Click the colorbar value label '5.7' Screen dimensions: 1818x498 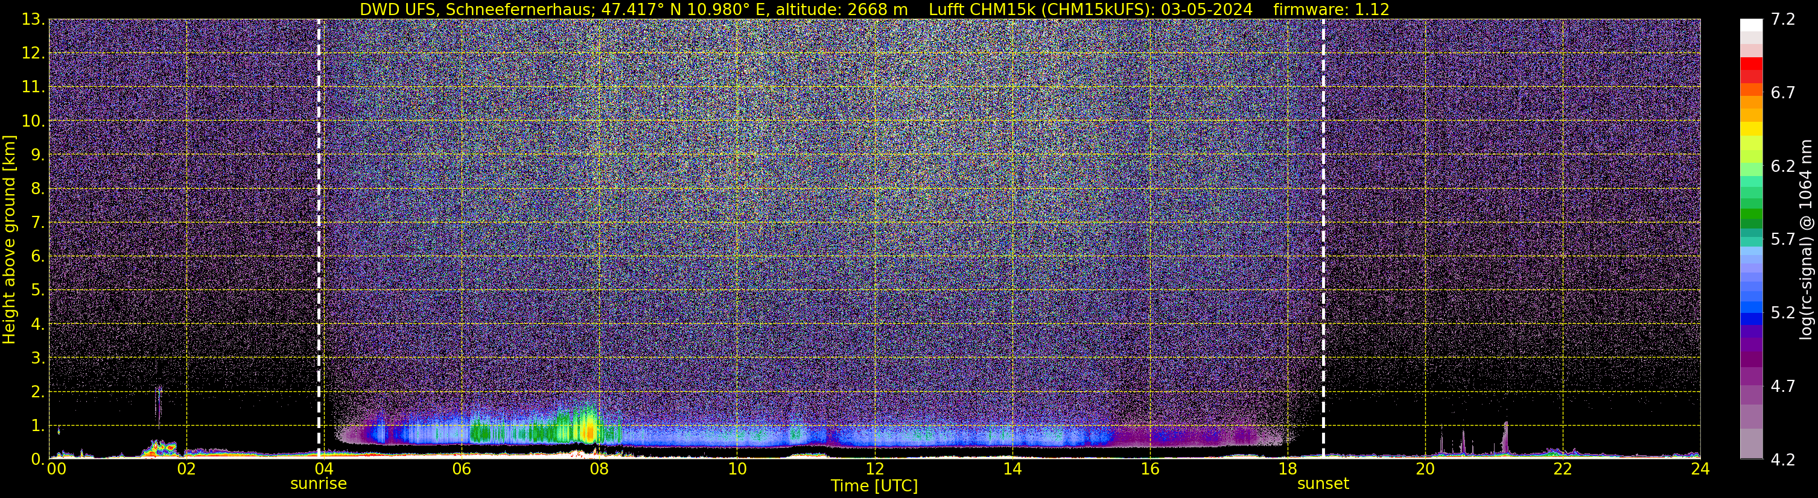point(1783,240)
